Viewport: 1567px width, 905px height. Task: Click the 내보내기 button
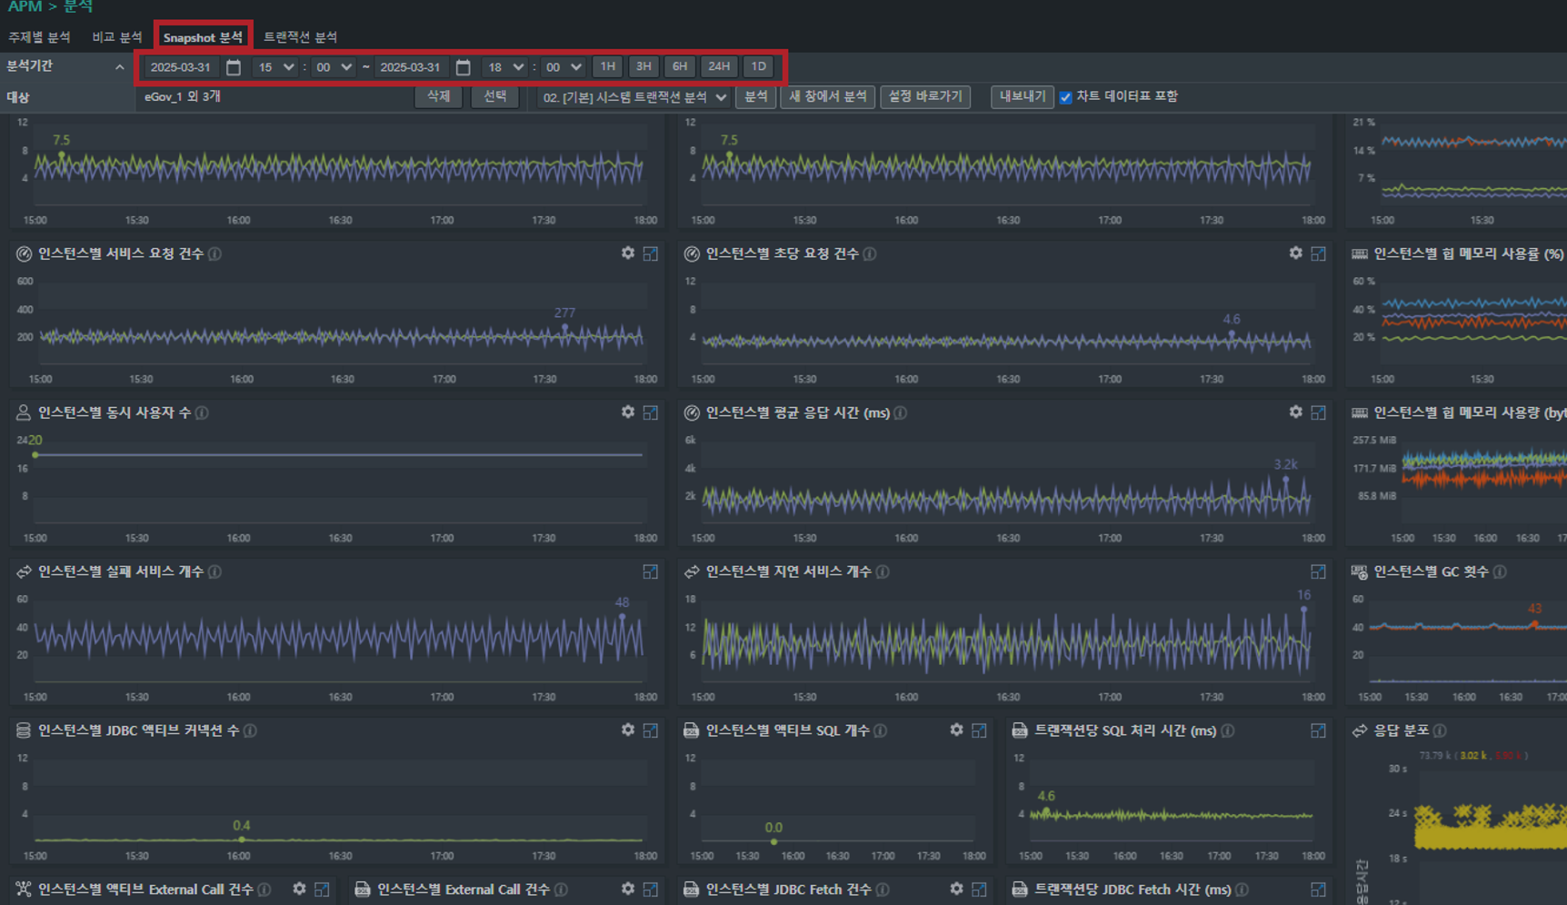click(x=1022, y=96)
